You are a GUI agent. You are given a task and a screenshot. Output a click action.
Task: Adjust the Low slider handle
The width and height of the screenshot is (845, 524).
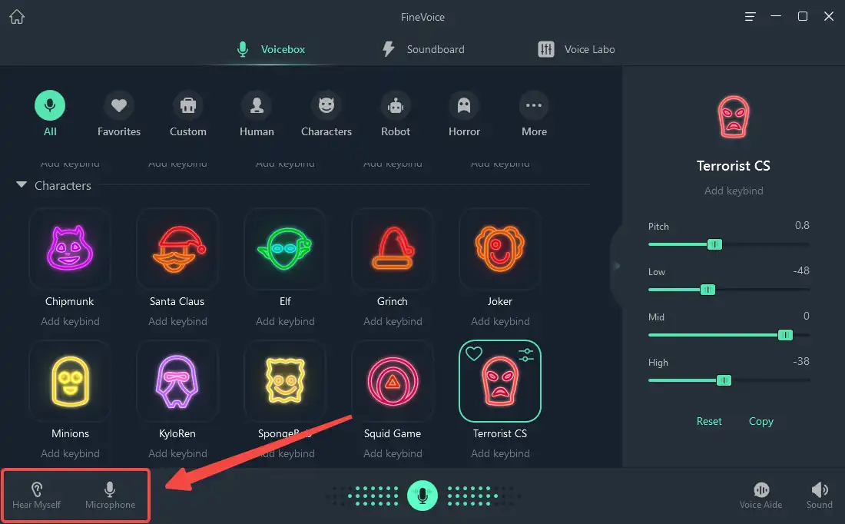tap(707, 290)
